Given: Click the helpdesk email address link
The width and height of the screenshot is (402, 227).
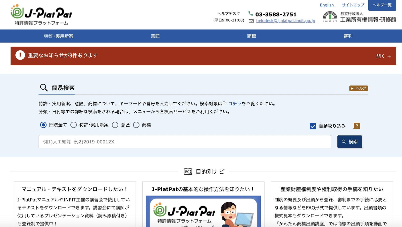Looking at the screenshot, I should (285, 21).
